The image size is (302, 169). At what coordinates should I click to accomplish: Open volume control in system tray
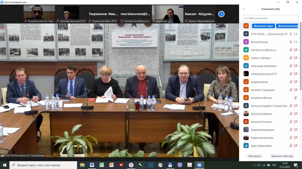[259, 165]
